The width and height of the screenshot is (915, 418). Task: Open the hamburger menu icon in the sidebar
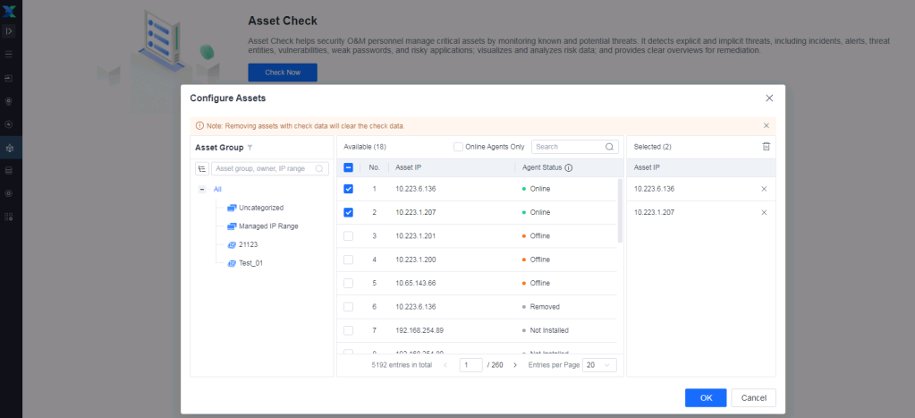click(x=9, y=55)
